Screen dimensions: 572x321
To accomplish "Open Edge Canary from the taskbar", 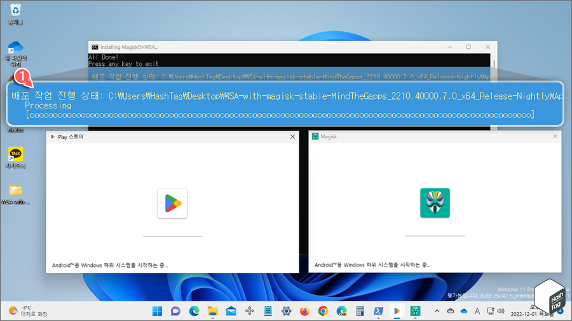I will point(341,311).
